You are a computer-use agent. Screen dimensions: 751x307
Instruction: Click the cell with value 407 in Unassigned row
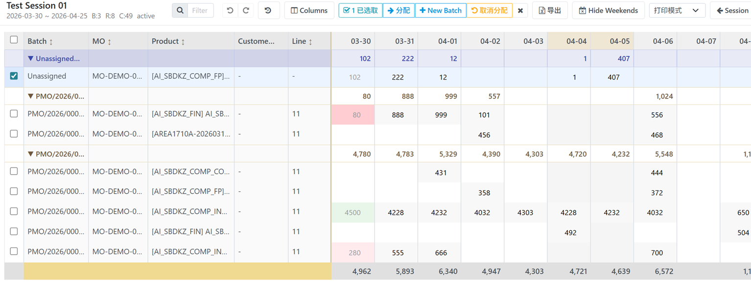click(612, 77)
